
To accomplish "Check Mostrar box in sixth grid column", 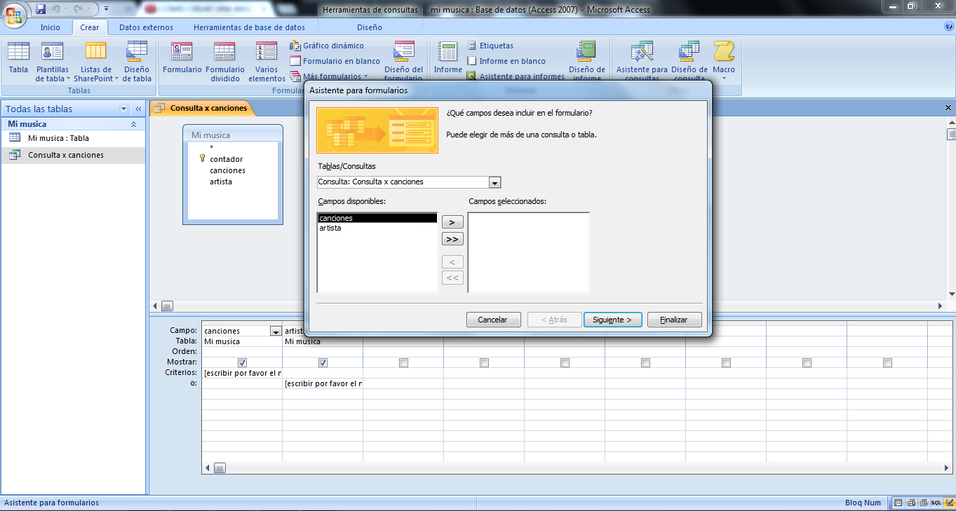I will pos(645,362).
